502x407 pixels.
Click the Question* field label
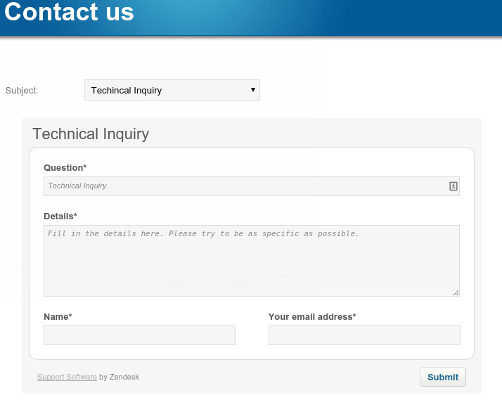click(65, 168)
